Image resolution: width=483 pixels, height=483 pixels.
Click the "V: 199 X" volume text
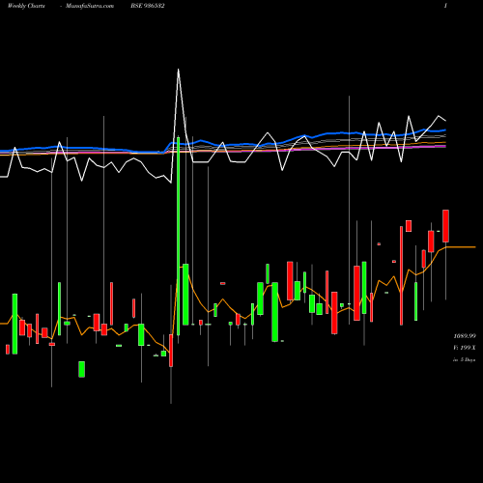(465, 348)
